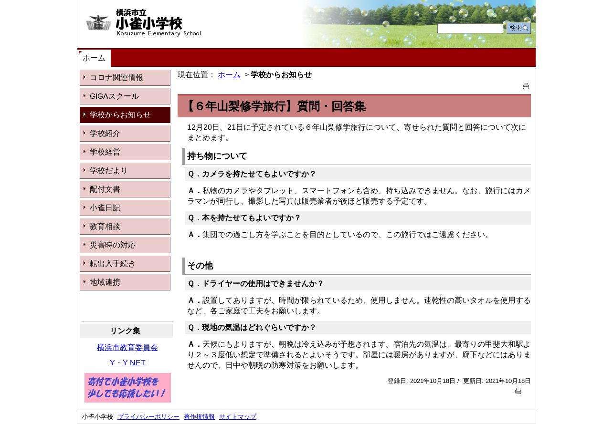The width and height of the screenshot is (613, 424).
Task: Click the 登録日: 2021年10月18日 text
Action: coord(422,381)
